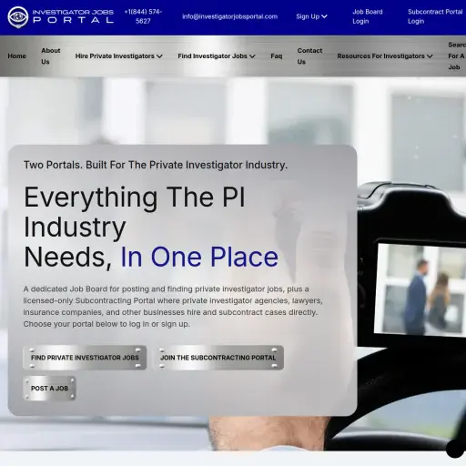Click the Investigator Jobs Portal eye logo
This screenshot has width=466, height=466.
(18, 17)
